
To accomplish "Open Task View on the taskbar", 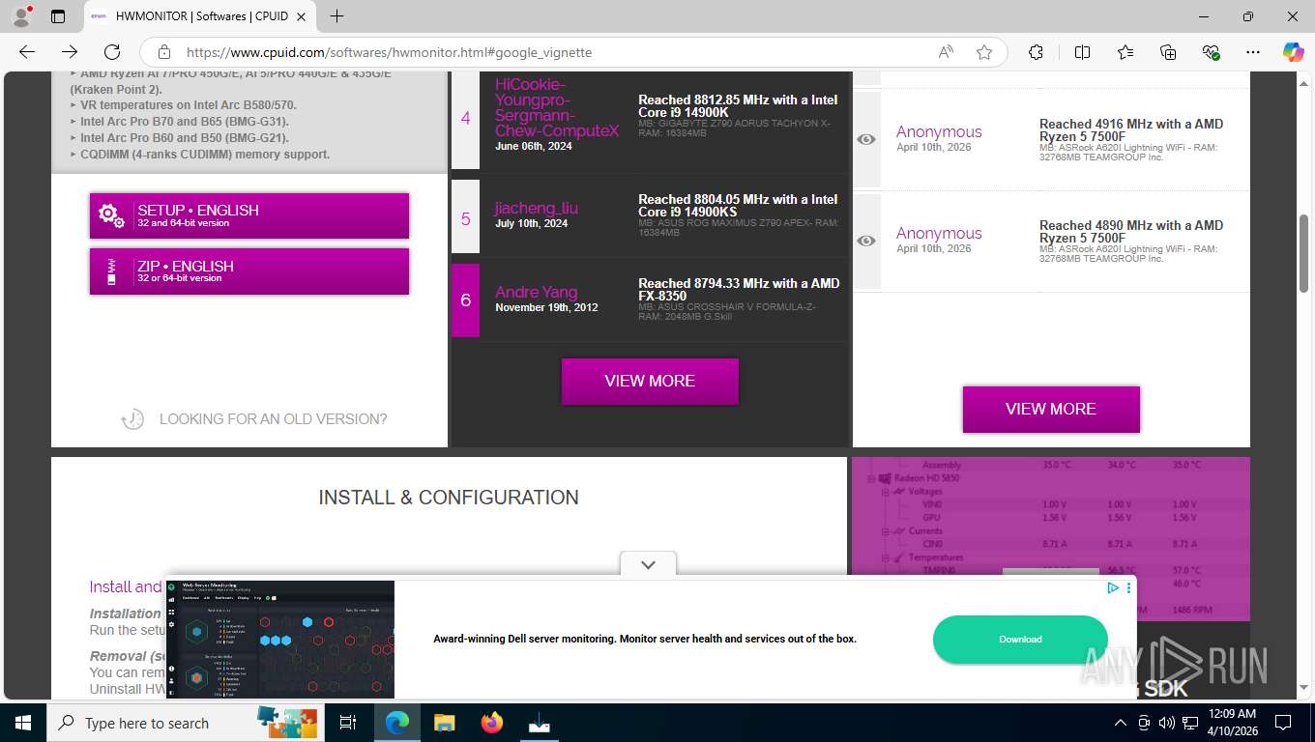I will (348, 723).
